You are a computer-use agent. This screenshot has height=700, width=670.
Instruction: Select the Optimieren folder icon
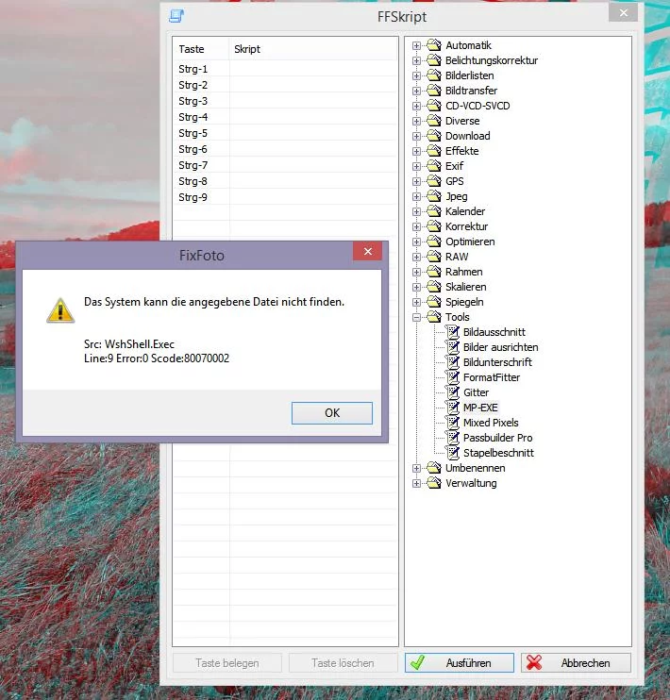click(x=434, y=242)
